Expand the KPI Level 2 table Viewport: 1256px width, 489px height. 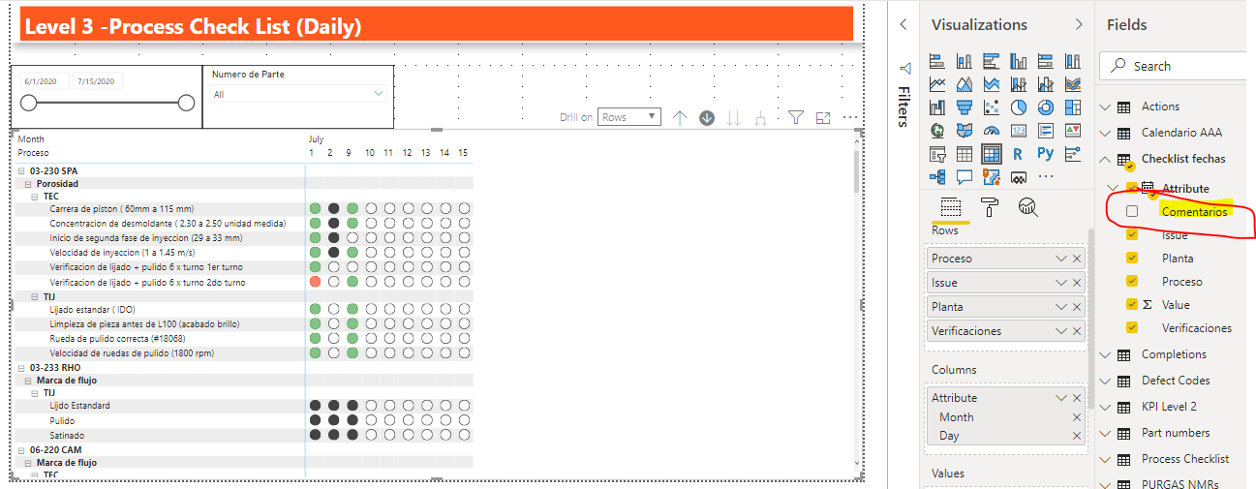point(1106,407)
